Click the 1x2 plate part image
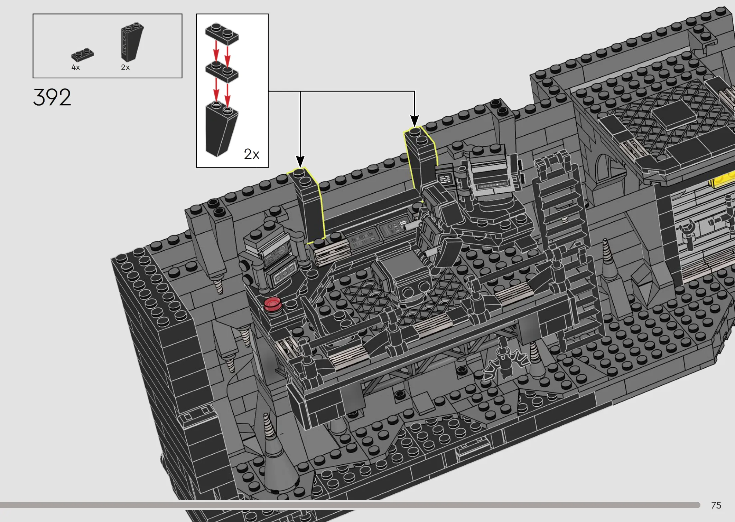The image size is (735, 522). coord(83,55)
